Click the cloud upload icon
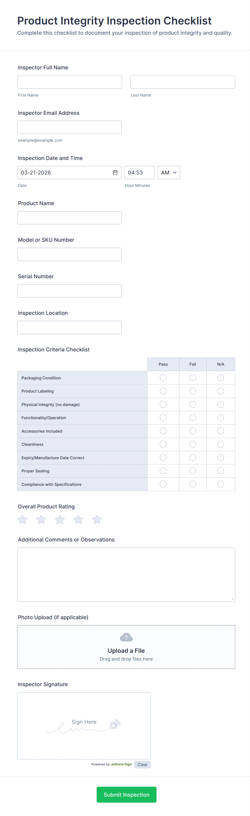 [126, 637]
